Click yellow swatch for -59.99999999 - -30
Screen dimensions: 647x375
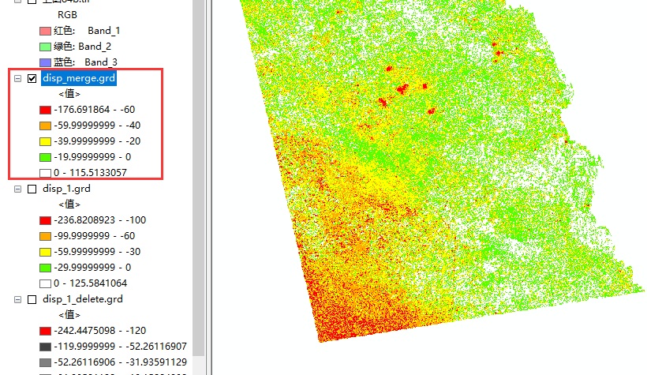pos(46,252)
